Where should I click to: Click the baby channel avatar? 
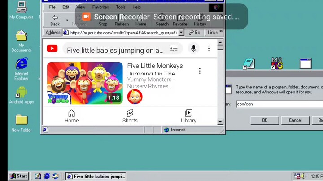click(135, 97)
